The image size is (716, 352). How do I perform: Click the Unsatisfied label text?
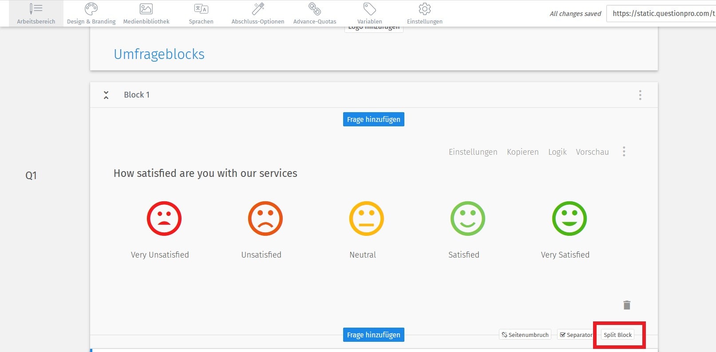tap(261, 255)
